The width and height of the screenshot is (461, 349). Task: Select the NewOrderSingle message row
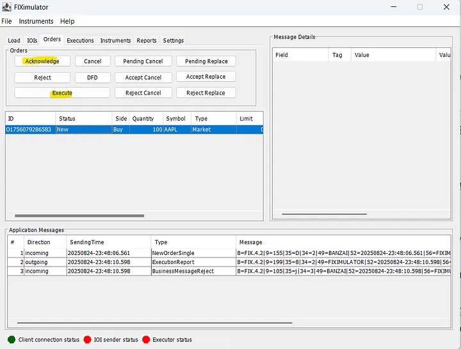pos(229,253)
